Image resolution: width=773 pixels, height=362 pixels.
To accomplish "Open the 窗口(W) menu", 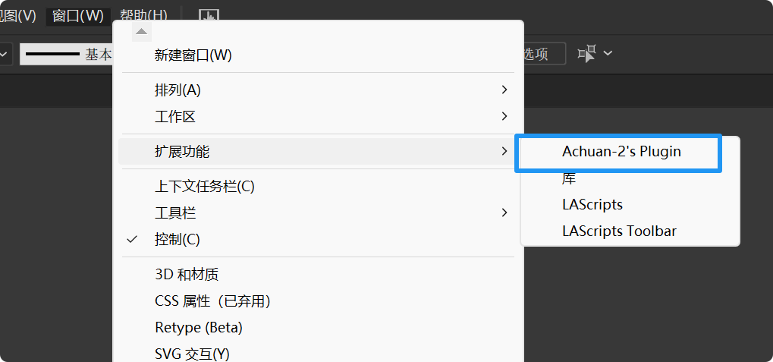I will click(77, 15).
